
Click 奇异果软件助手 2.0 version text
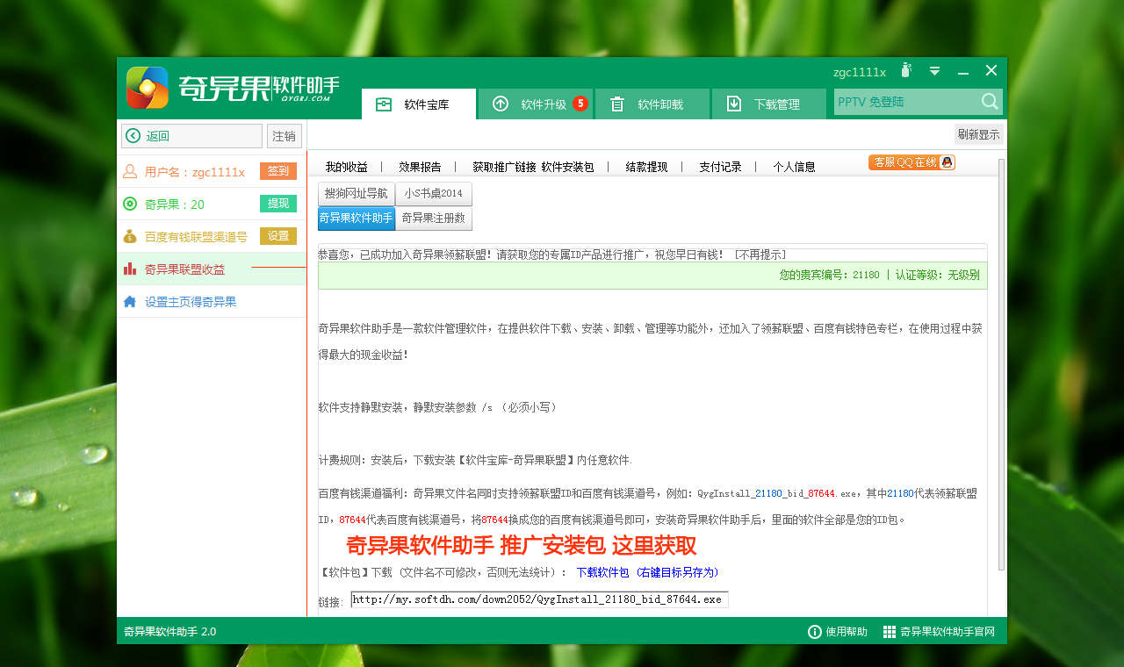(169, 632)
